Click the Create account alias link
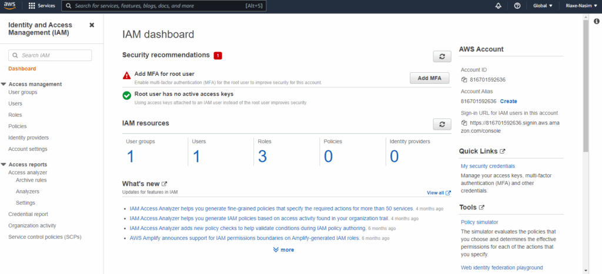 click(509, 102)
